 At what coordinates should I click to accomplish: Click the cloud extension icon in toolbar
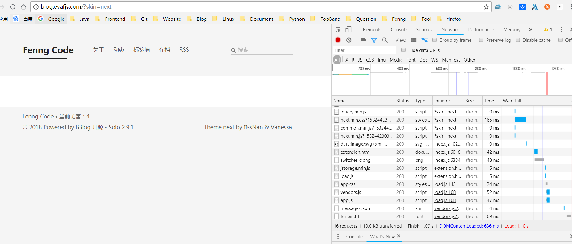click(498, 7)
